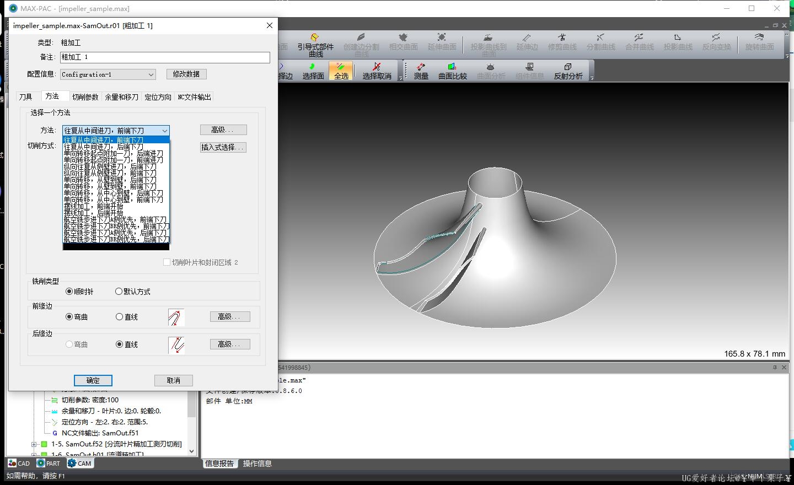Switch to the NC文件输出 tab
This screenshot has height=485, width=794.
[x=194, y=97]
